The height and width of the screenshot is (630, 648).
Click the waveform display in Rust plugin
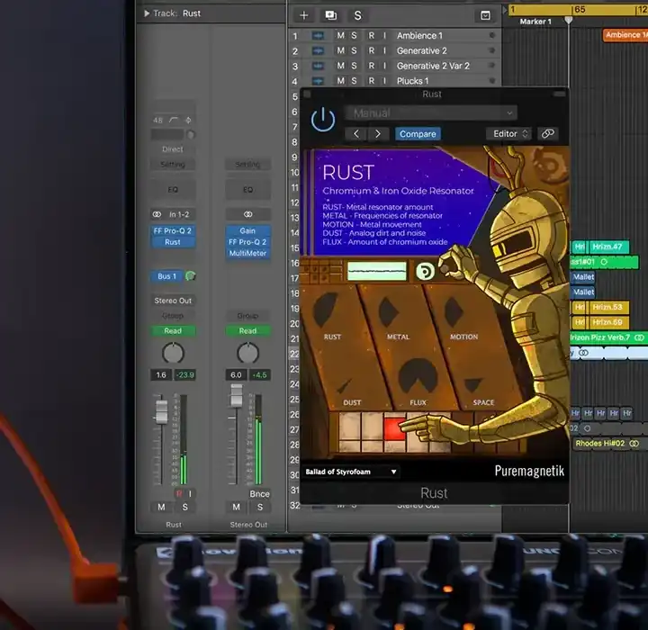pyautogui.click(x=376, y=271)
